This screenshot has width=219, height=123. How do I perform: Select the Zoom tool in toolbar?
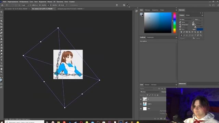click(x=1, y=72)
